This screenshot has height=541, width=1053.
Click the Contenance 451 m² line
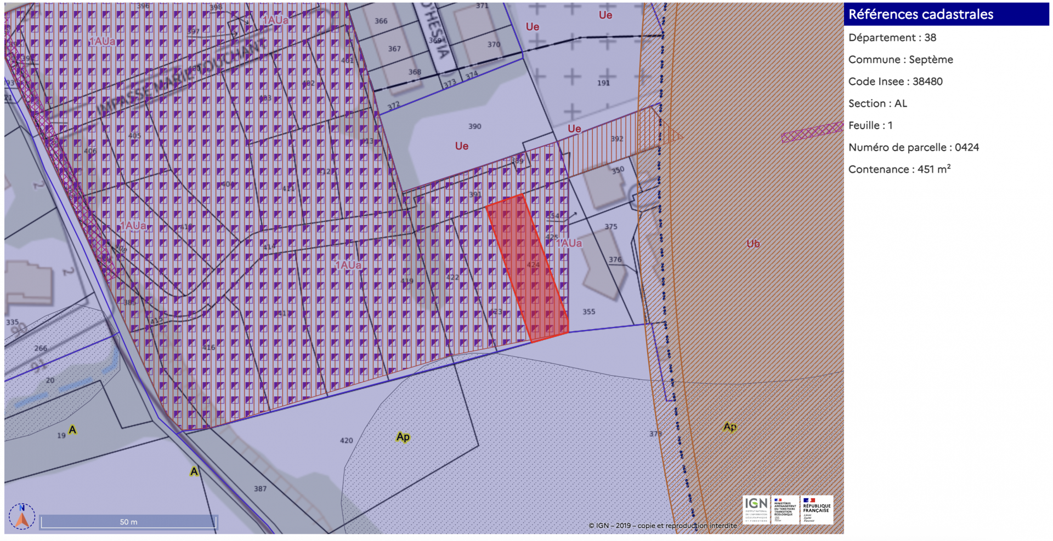coord(899,169)
